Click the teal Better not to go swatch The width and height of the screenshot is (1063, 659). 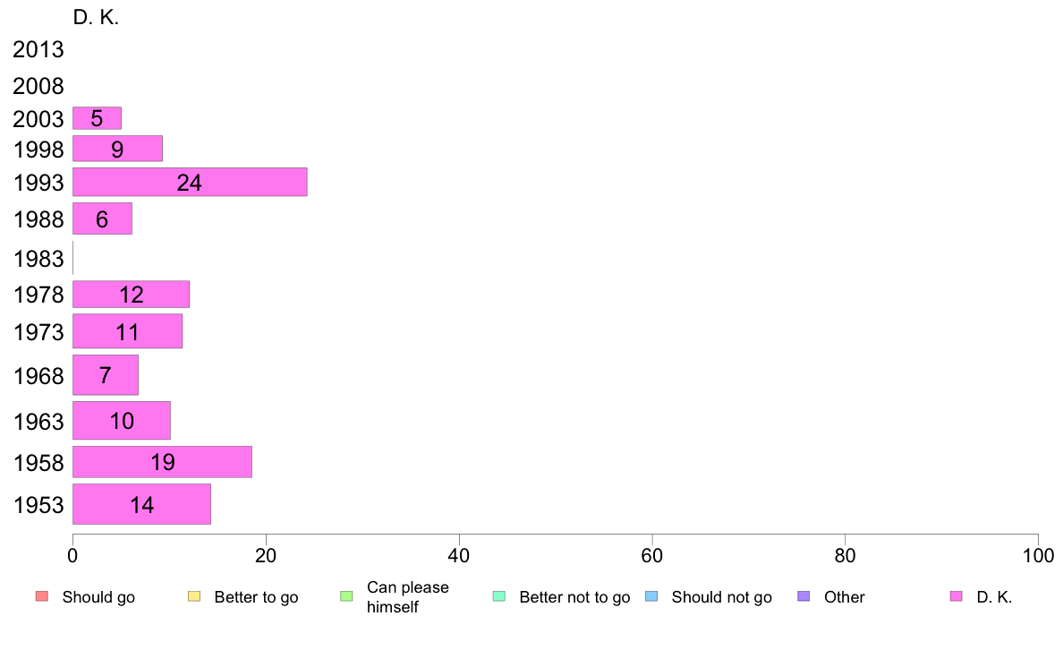coord(499,596)
